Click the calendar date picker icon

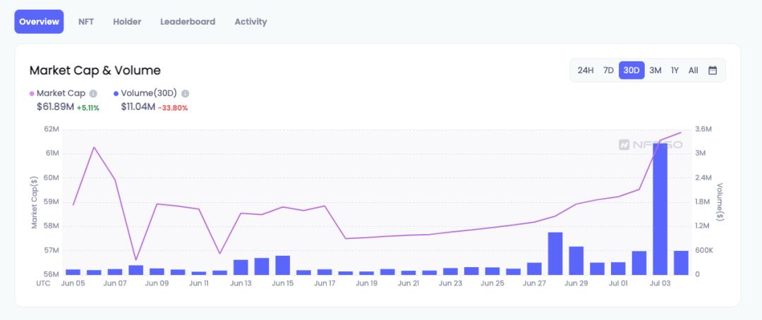(x=713, y=70)
